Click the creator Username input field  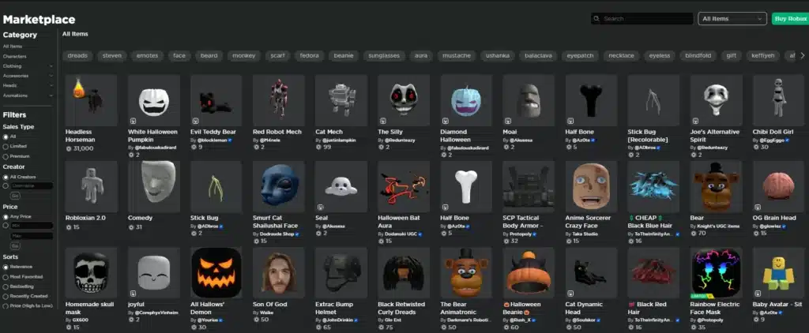coord(32,185)
